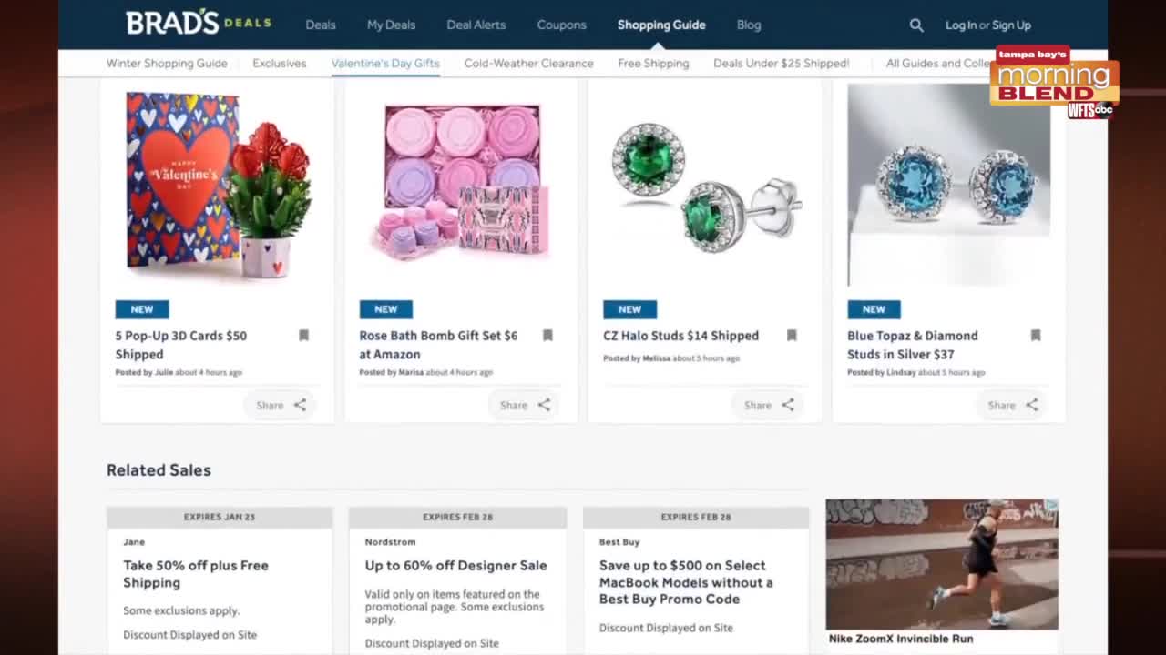The width and height of the screenshot is (1166, 655).
Task: Open My Deals in the top navigation
Action: click(392, 25)
